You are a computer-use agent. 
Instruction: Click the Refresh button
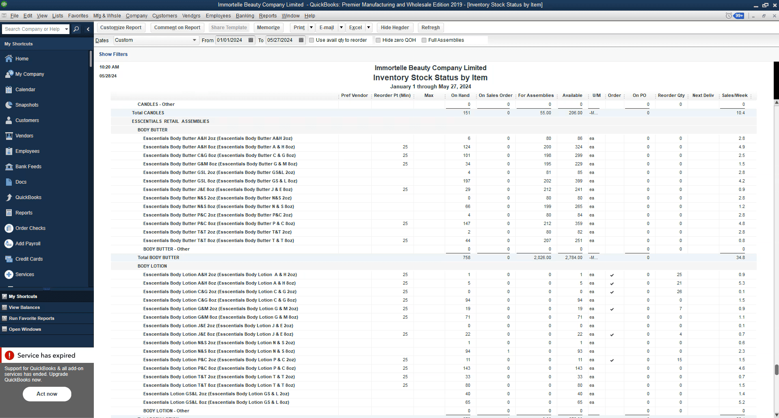(x=431, y=28)
